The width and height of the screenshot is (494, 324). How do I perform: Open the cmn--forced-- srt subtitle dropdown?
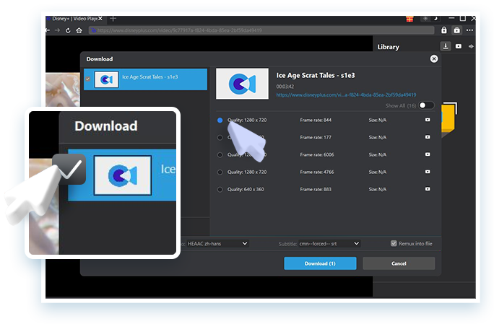click(x=329, y=243)
